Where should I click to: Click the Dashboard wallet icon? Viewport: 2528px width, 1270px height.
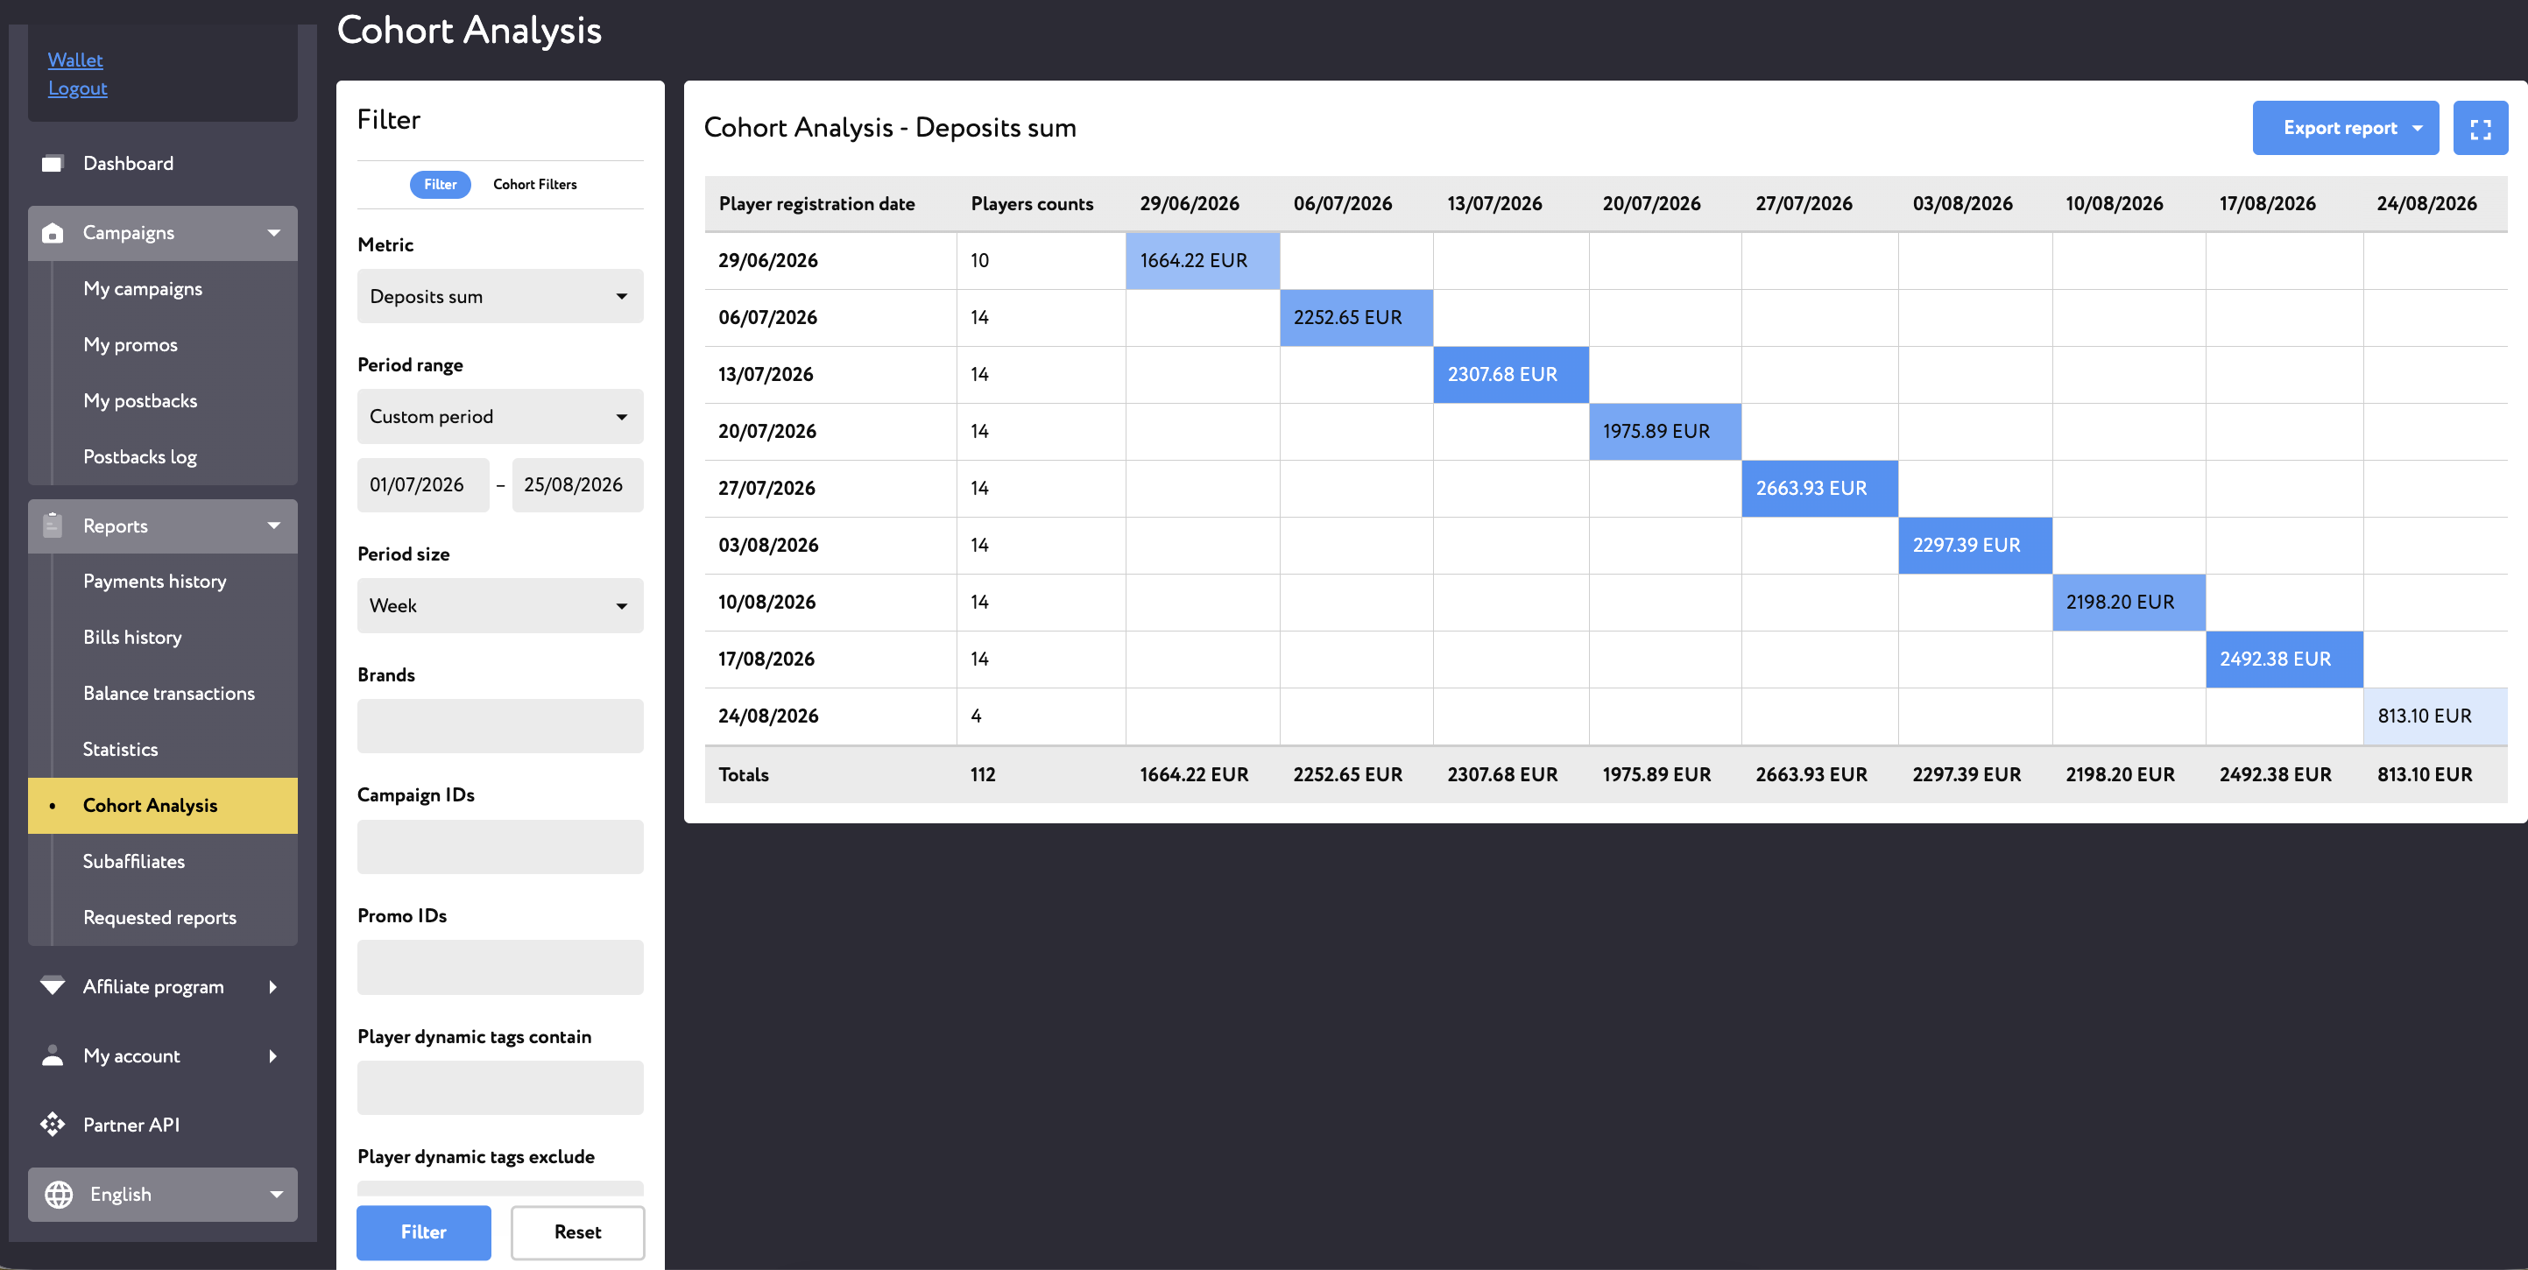(x=53, y=163)
